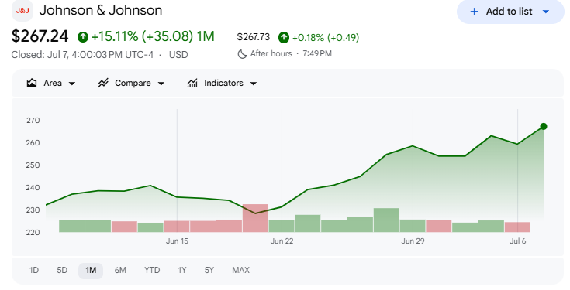This screenshot has height=290, width=570.
Task: Click the 230 price axis label
Action: (33, 210)
